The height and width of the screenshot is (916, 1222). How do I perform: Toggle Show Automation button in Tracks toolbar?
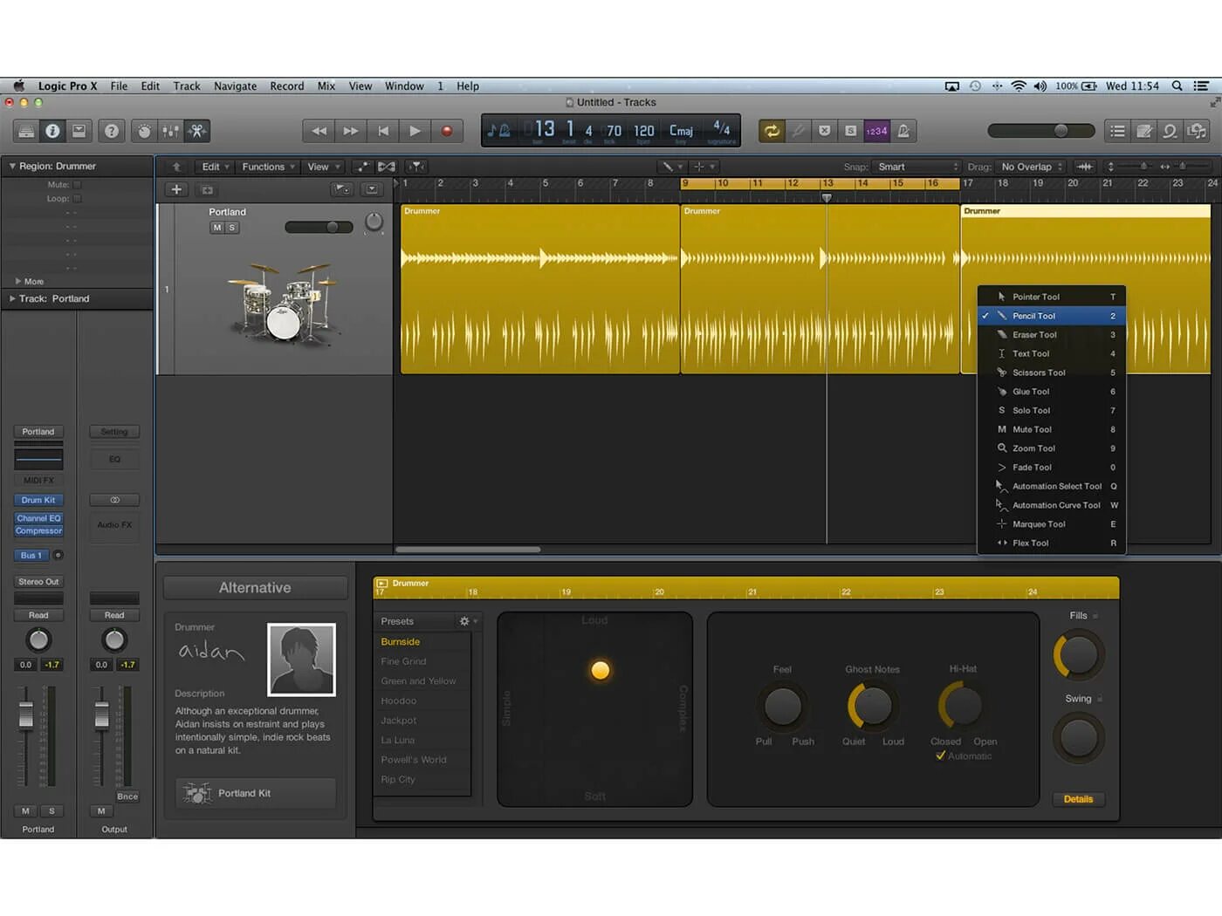362,167
